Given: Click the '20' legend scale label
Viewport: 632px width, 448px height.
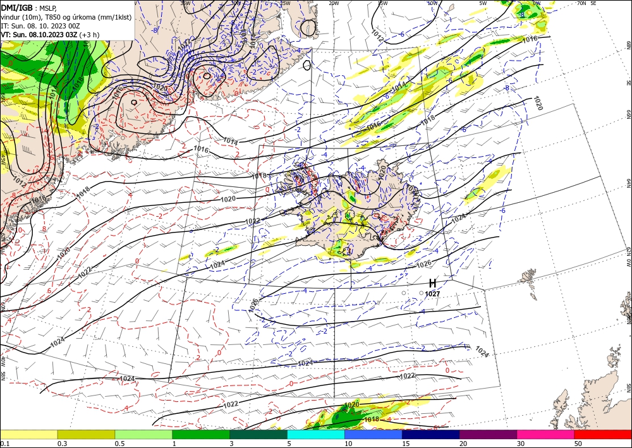Looking at the screenshot, I should click(463, 444).
